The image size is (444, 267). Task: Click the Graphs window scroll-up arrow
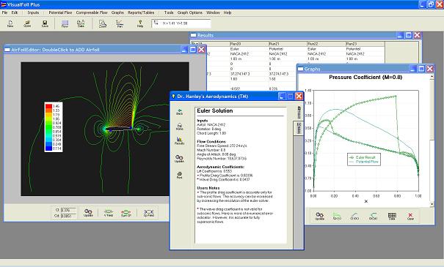(x=432, y=77)
